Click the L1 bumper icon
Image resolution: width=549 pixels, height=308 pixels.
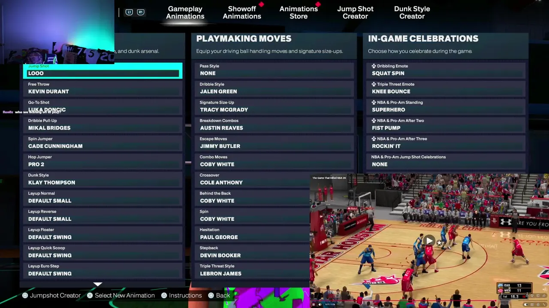129,12
